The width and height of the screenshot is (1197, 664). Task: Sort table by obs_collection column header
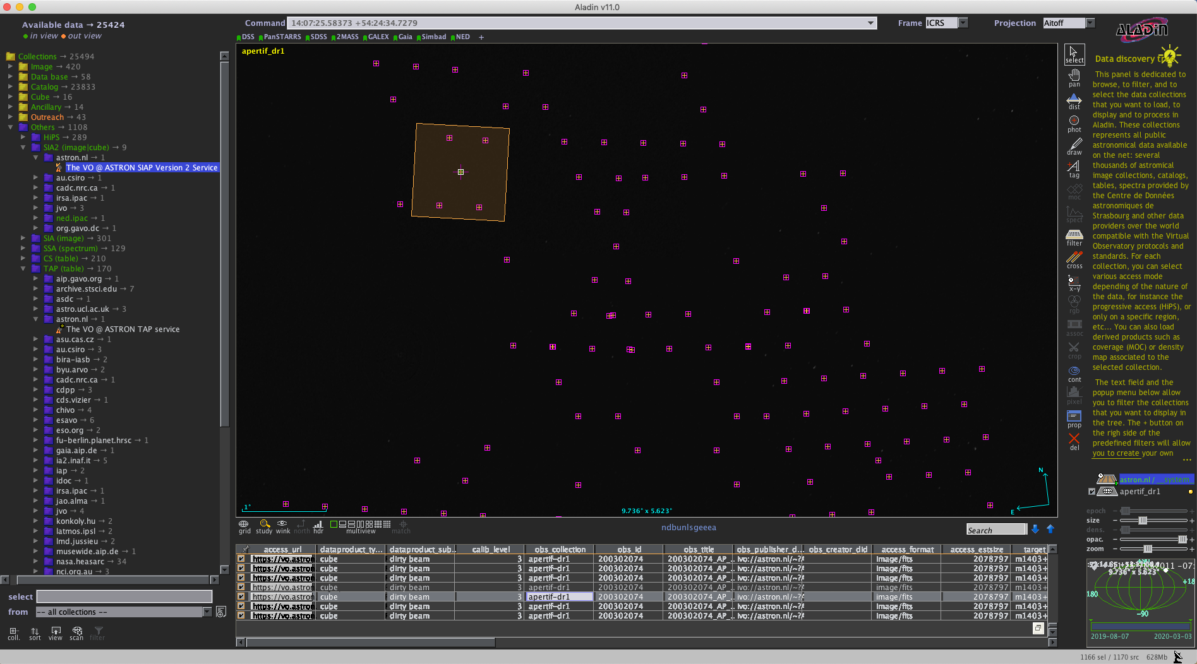click(x=560, y=549)
